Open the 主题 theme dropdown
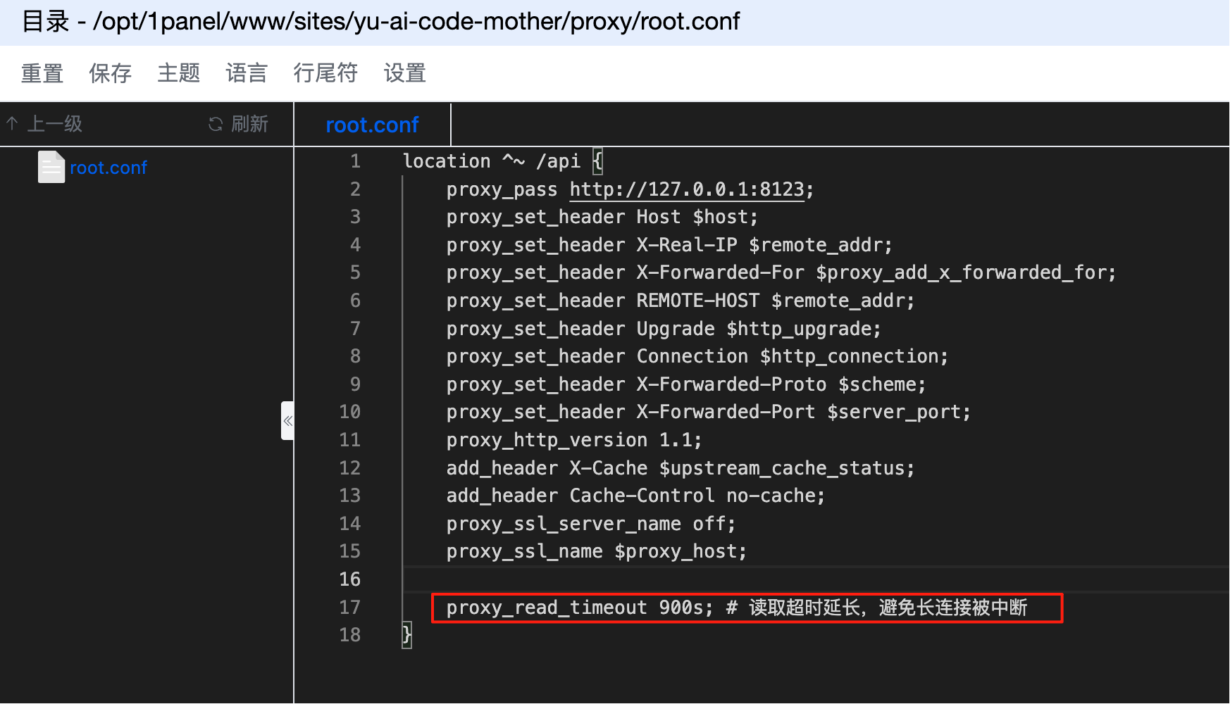Viewport: 1230px width, 704px height. (x=178, y=73)
